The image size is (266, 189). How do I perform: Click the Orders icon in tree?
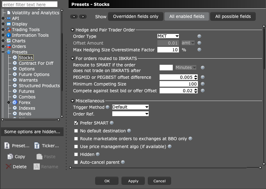(9, 46)
